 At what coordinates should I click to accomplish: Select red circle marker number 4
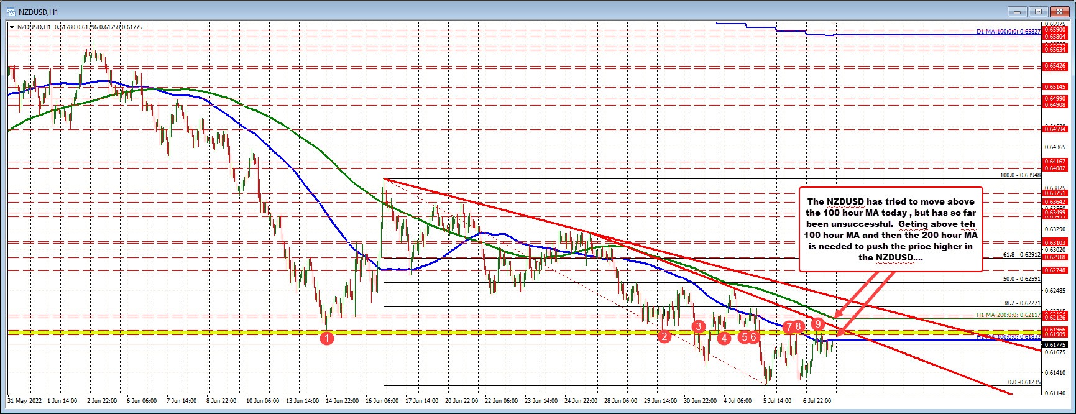724,338
